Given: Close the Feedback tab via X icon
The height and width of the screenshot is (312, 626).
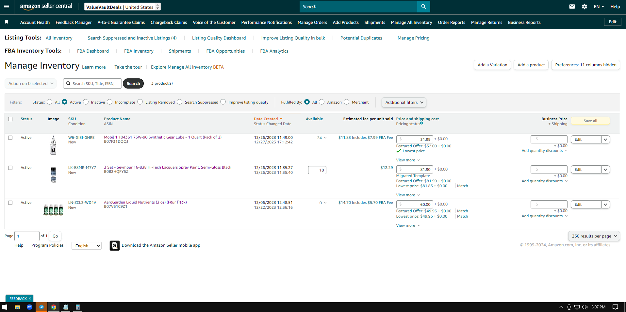Looking at the screenshot, I should 30,299.
